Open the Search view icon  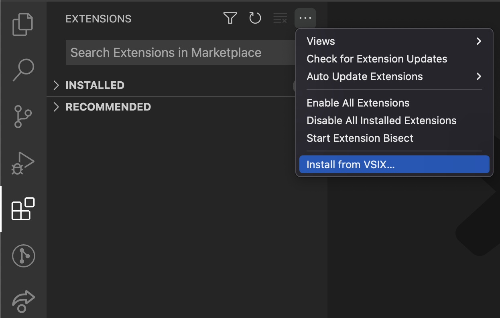[23, 70]
